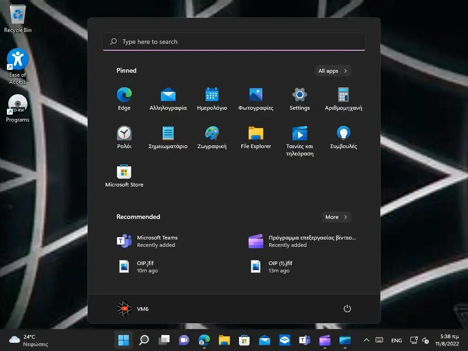Screen dimensions: 468x351
Task: Select the Ease of Access desktop shortcut
Action: [18, 66]
